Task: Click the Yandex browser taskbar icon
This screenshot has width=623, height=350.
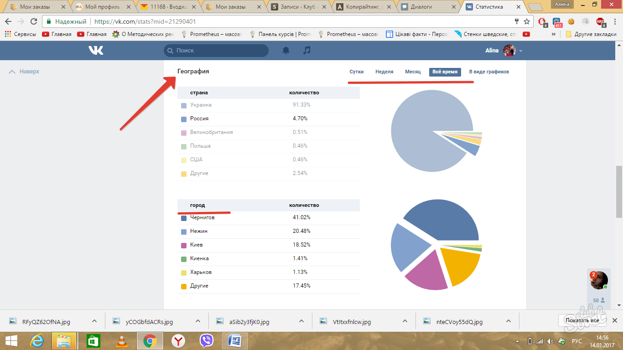Action: click(x=178, y=340)
